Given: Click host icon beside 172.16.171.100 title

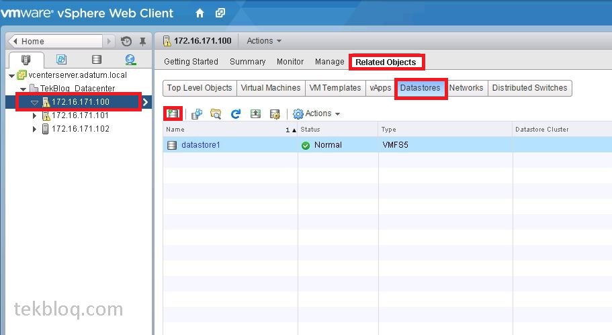Looking at the screenshot, I should point(167,41).
